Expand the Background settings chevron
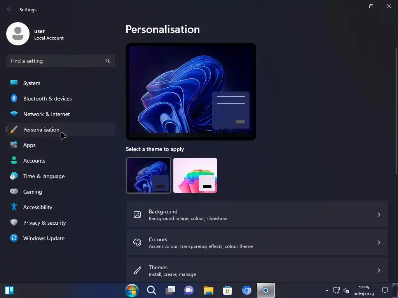The width and height of the screenshot is (398, 298). coord(379,215)
